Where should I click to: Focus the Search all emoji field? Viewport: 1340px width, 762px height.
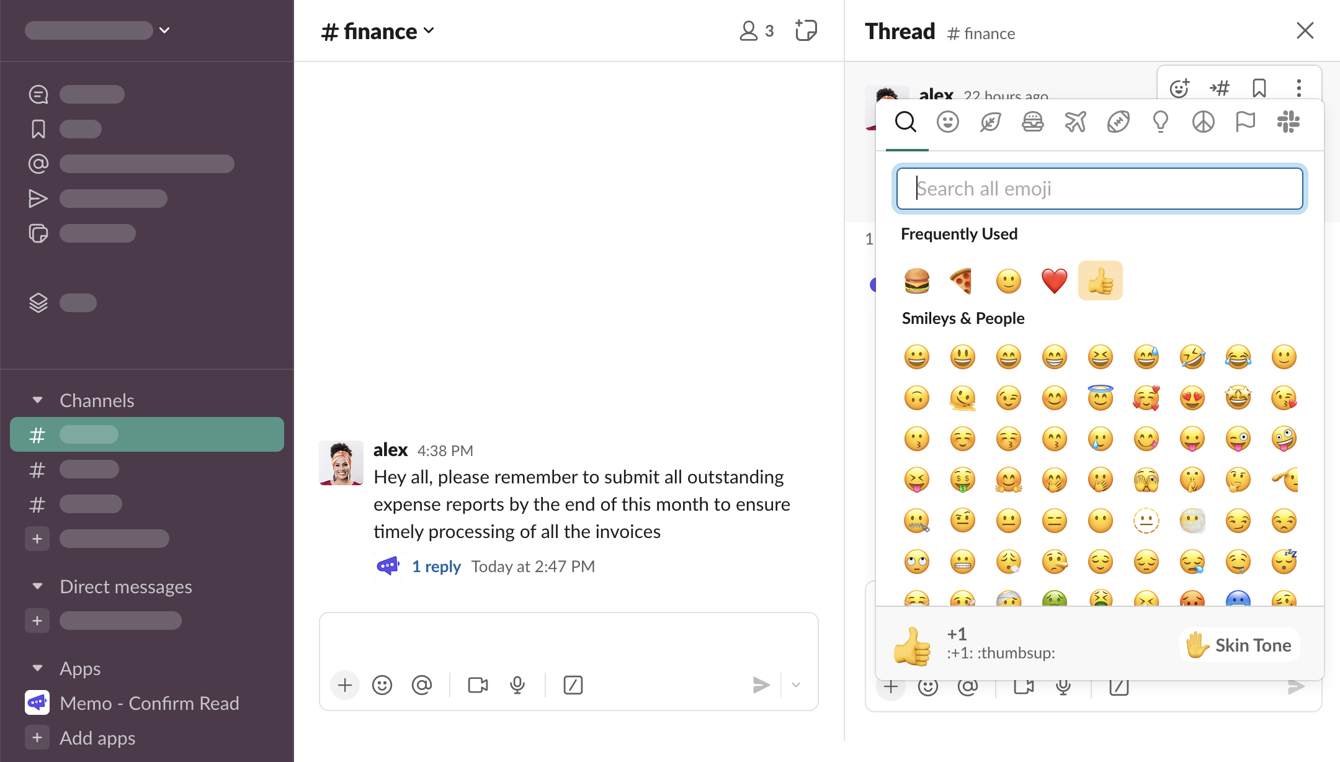1099,189
